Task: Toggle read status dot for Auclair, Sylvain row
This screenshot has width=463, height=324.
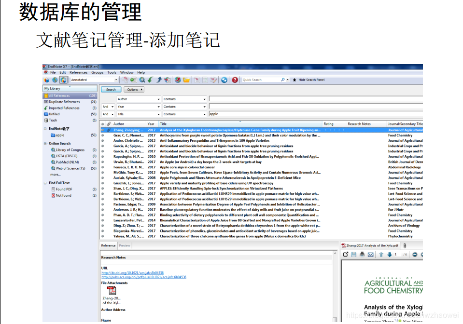Action: coord(103,178)
